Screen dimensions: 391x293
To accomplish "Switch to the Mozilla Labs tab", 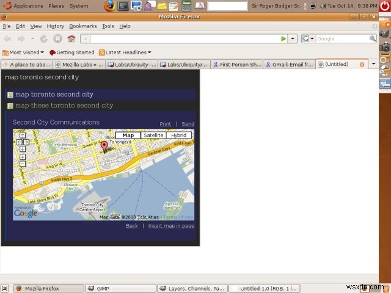I will click(x=79, y=65).
